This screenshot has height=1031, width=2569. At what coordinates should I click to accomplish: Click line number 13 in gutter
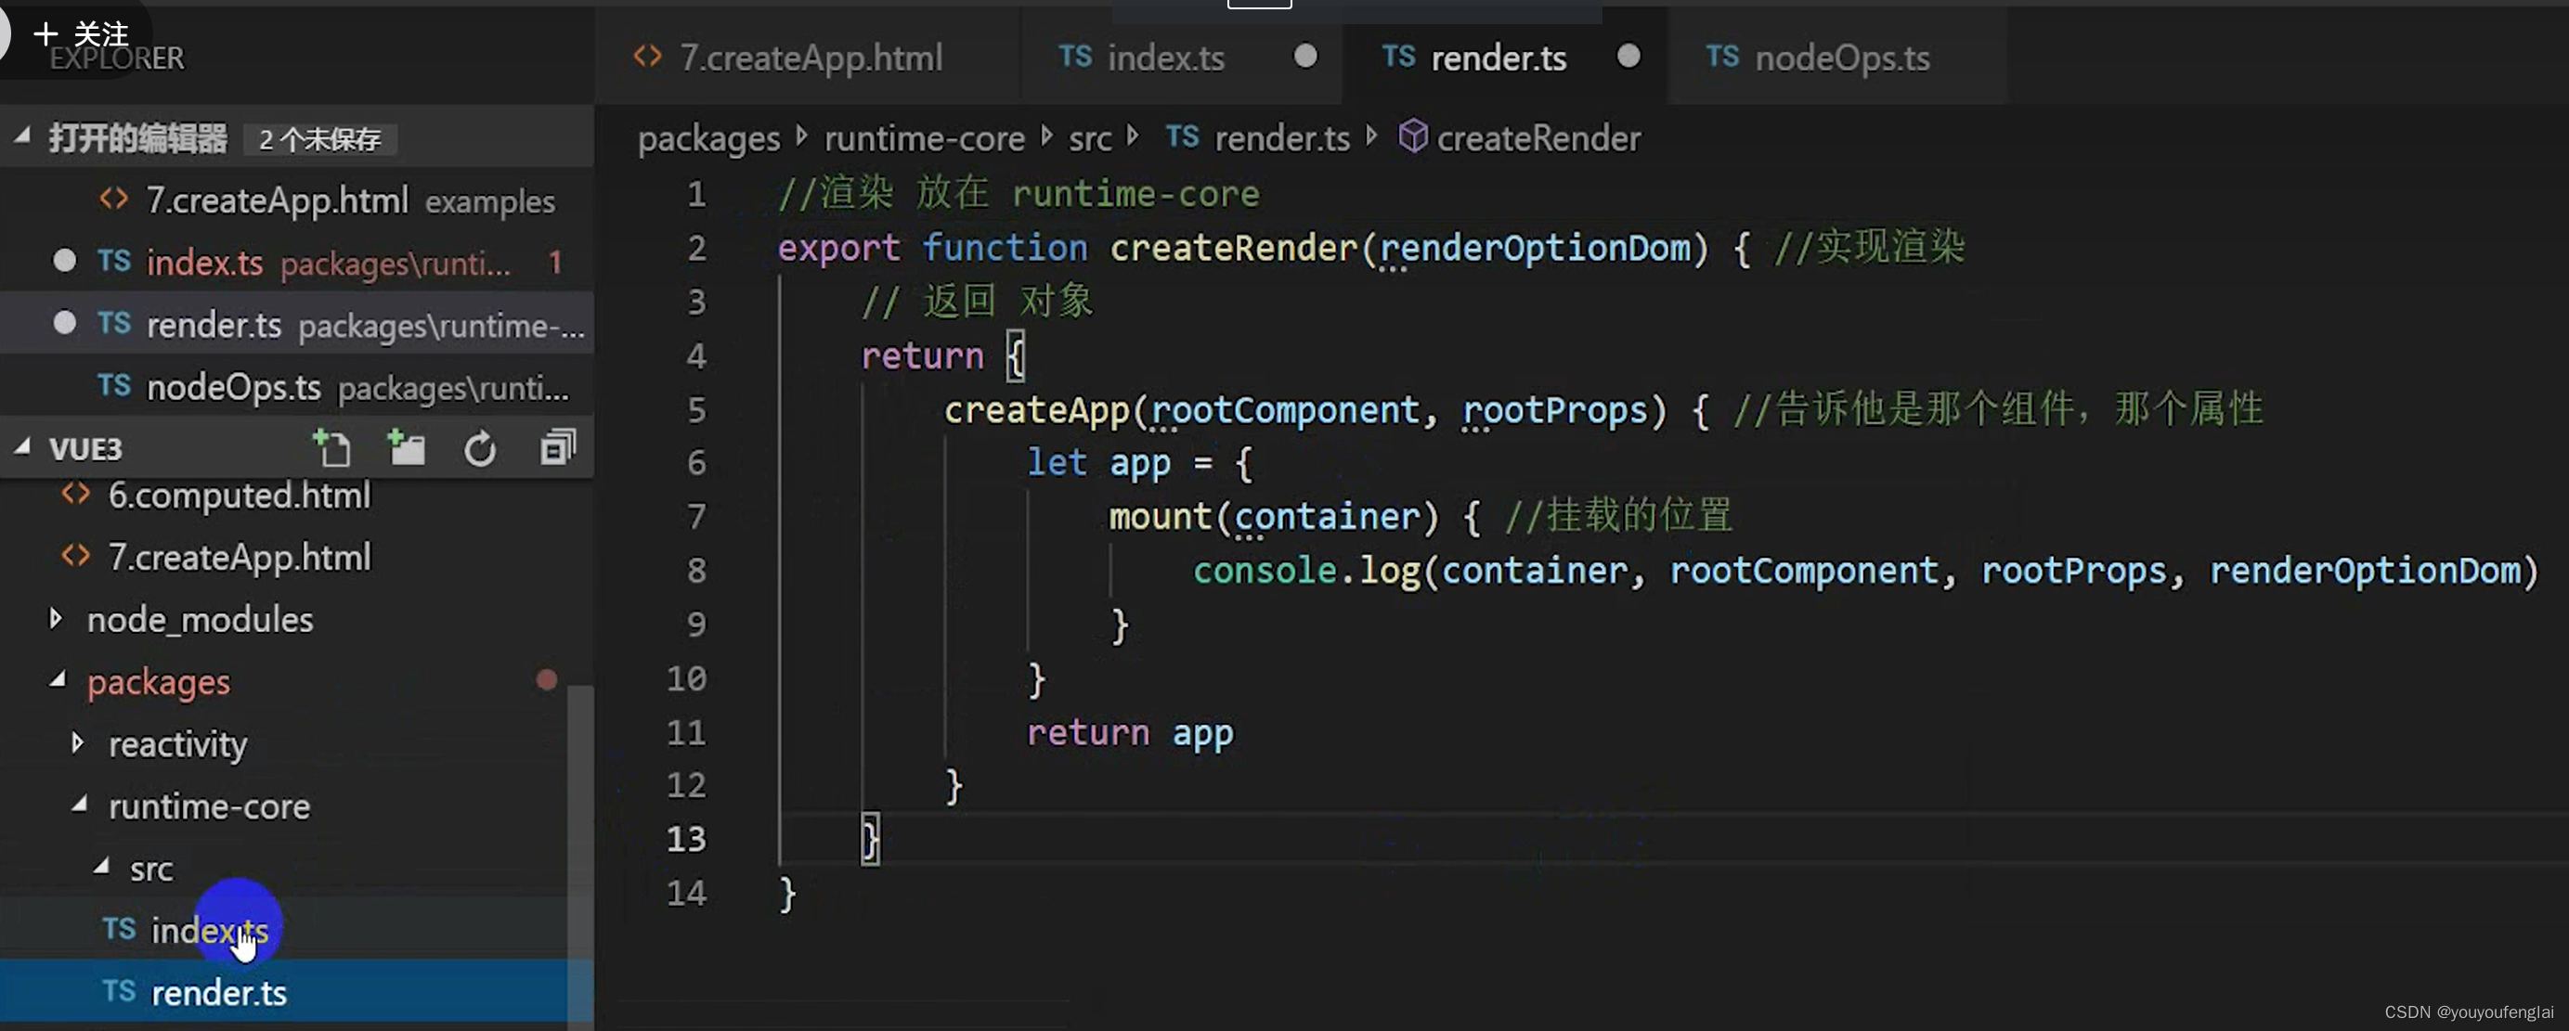(x=686, y=839)
